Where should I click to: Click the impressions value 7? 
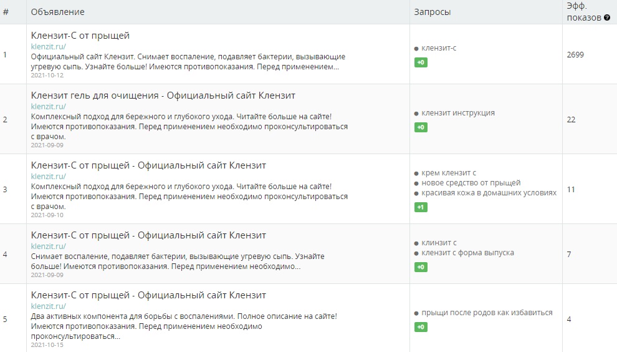[x=569, y=254]
